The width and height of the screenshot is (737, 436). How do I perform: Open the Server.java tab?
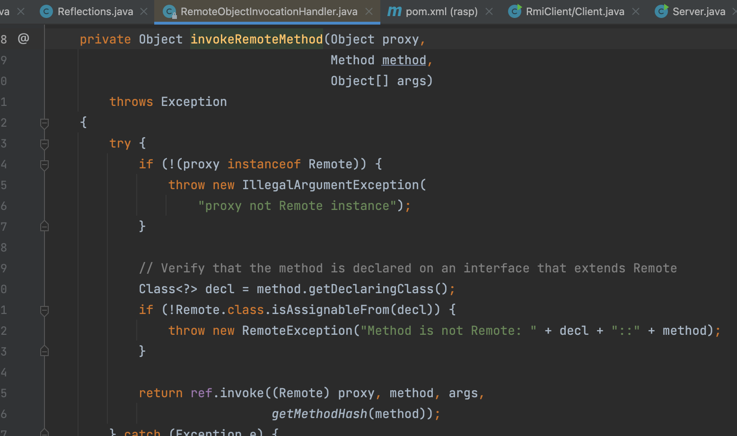699,11
